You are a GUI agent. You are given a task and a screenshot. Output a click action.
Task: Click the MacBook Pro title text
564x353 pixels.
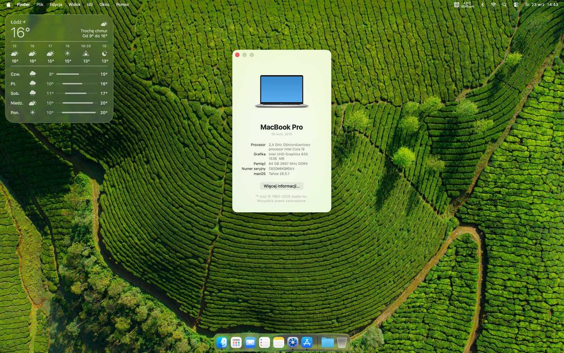[281, 127]
